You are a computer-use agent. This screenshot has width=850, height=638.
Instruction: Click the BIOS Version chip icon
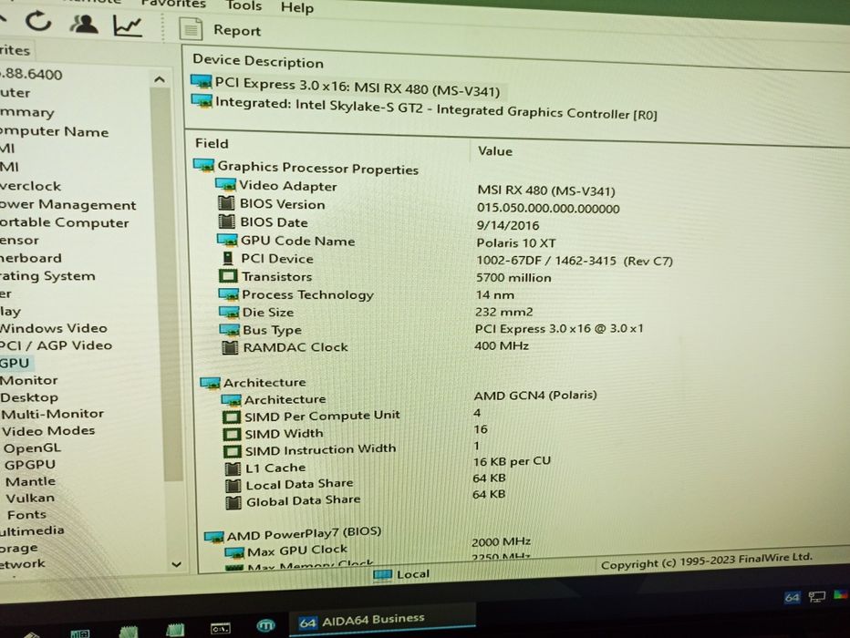tap(226, 203)
